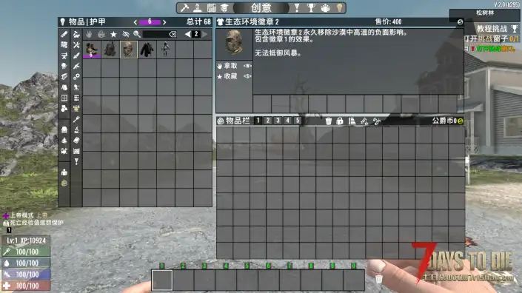Switch to inventory page 1
This screenshot has height=293, width=522.
click(258, 121)
